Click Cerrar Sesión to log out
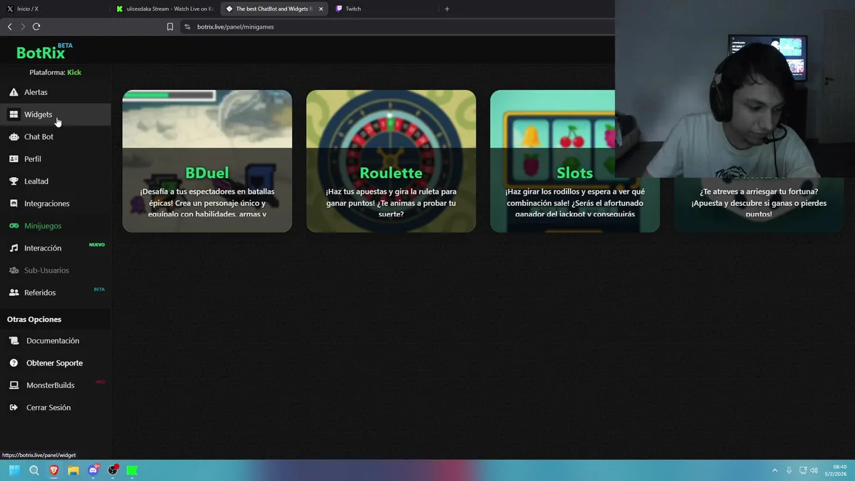Image resolution: width=855 pixels, height=481 pixels. tap(49, 408)
